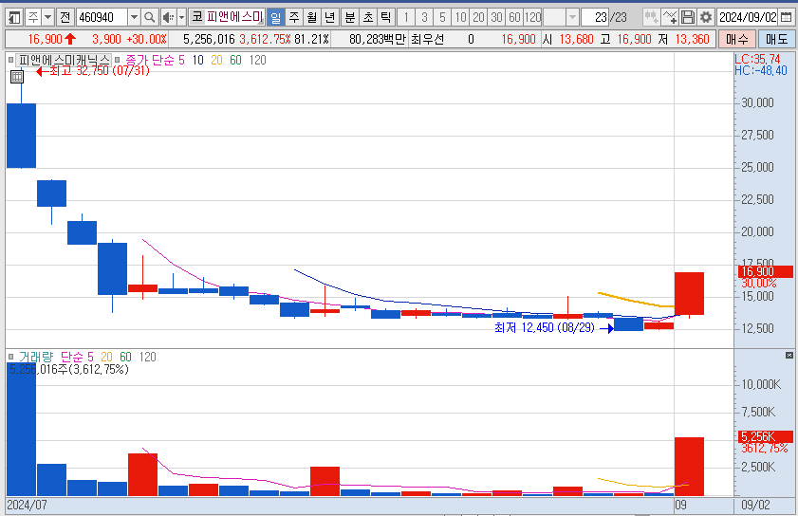Screen dimensions: 798x516
Task: Click the add indicator line icon
Action: tap(669, 18)
